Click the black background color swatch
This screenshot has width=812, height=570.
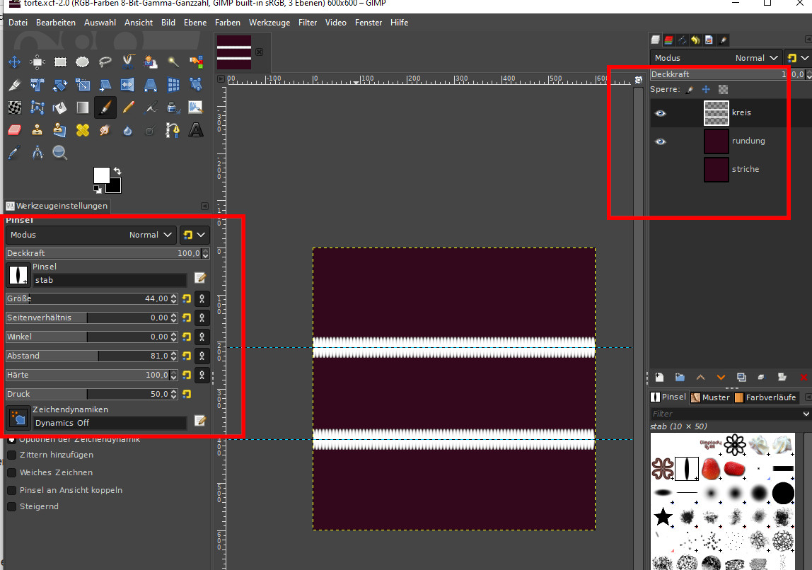(x=115, y=187)
